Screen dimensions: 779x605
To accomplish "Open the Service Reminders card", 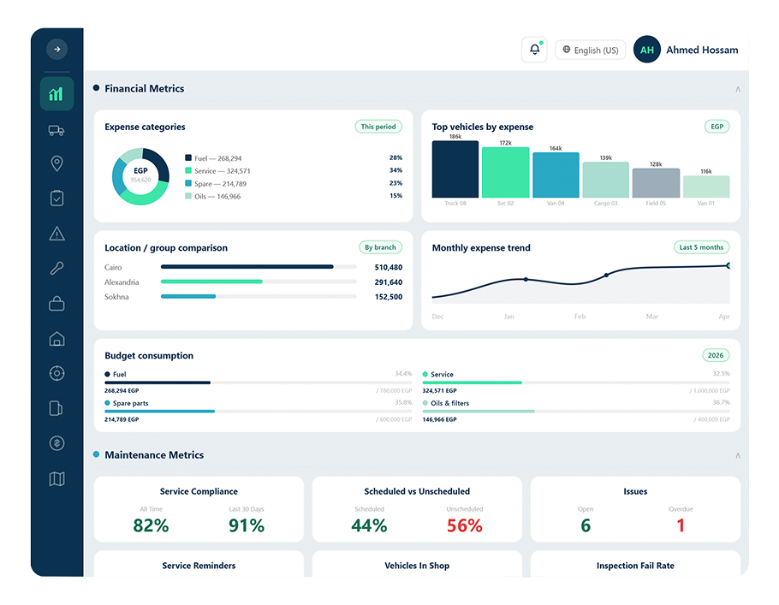I will click(199, 564).
